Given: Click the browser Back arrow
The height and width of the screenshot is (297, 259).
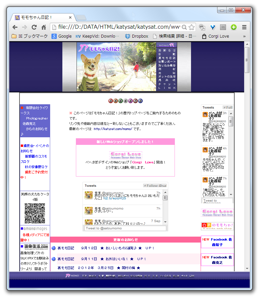Looking at the screenshot, I should [15, 27].
